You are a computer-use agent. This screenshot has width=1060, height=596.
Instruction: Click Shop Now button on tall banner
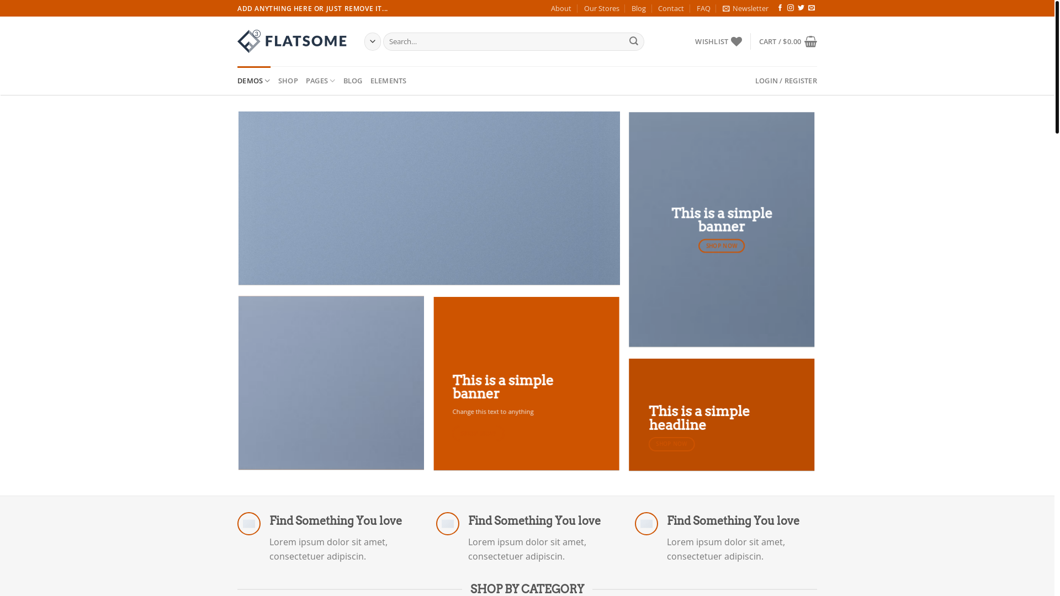click(x=722, y=246)
